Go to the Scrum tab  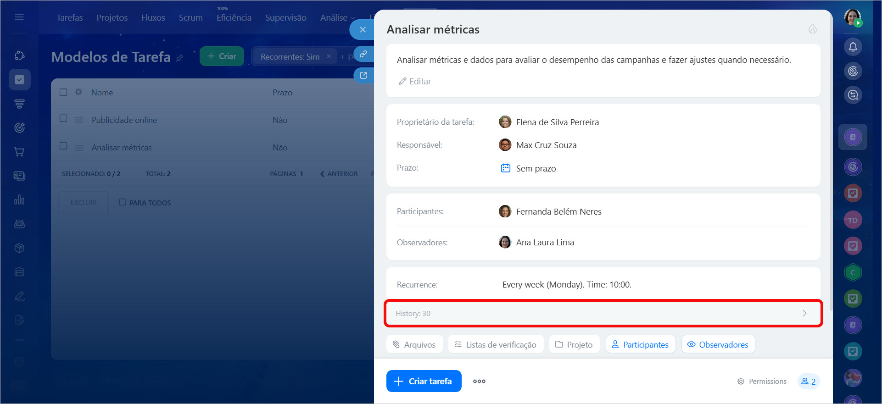pos(190,18)
